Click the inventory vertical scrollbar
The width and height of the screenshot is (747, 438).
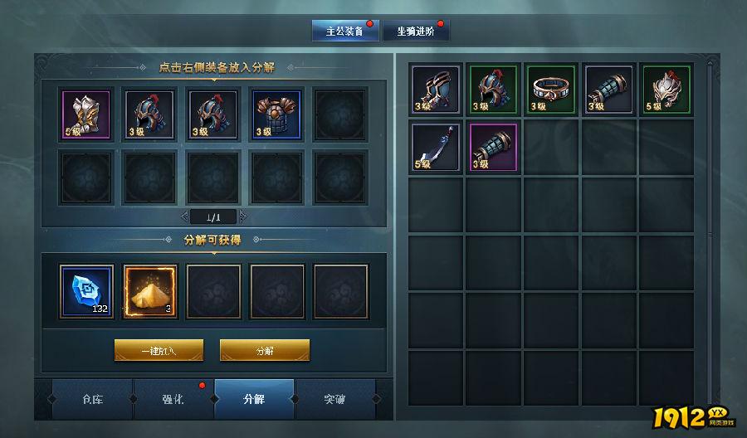click(x=710, y=233)
